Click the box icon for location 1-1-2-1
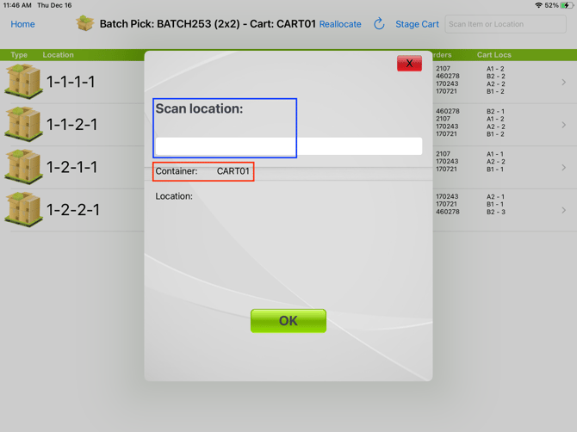577x432 pixels. click(23, 124)
